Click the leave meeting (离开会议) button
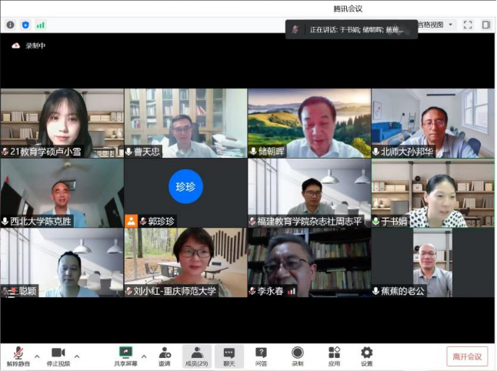The width and height of the screenshot is (497, 371). coord(467,356)
